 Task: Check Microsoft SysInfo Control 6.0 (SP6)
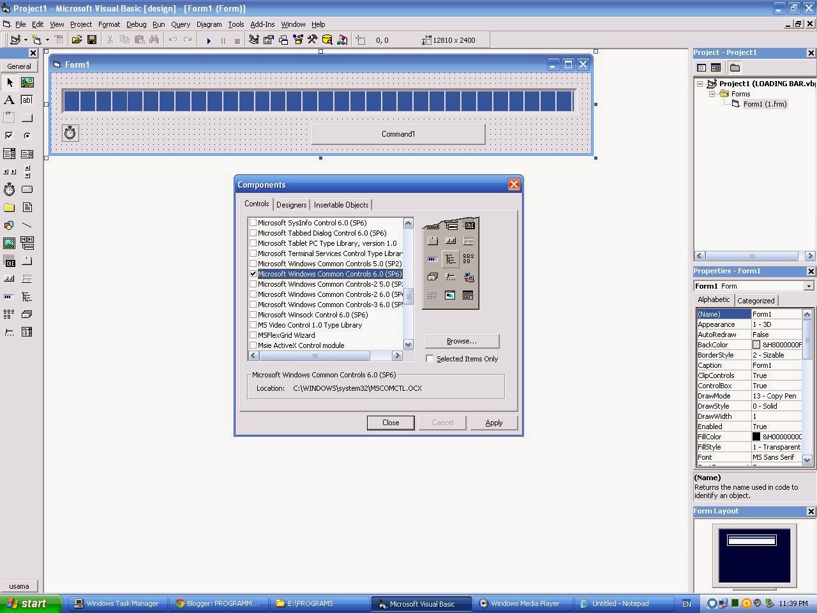click(x=253, y=223)
